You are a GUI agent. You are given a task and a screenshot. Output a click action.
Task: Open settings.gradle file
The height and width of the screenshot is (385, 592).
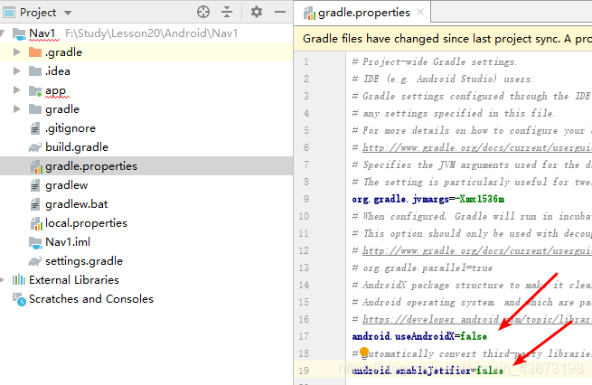(84, 261)
